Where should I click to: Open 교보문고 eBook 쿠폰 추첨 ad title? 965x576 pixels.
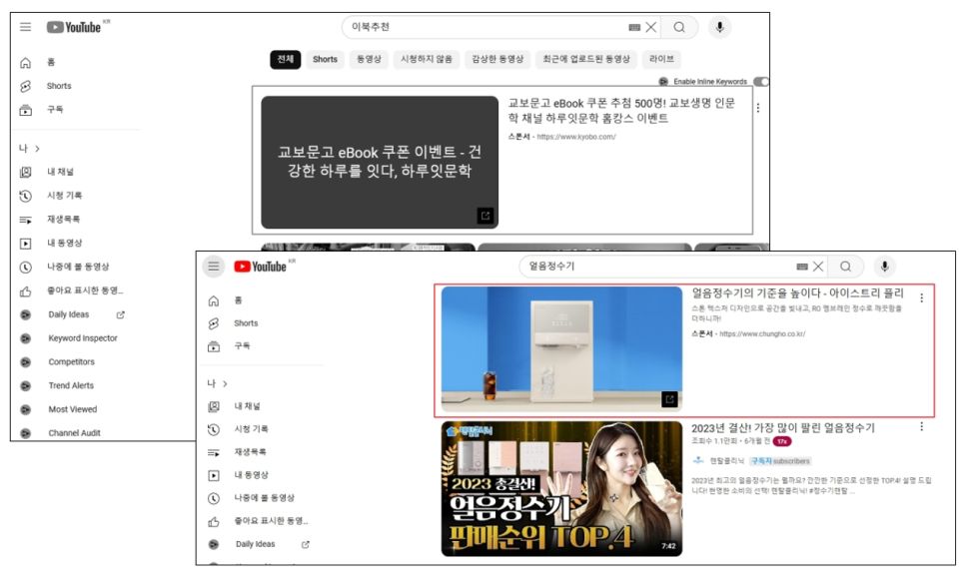[621, 111]
